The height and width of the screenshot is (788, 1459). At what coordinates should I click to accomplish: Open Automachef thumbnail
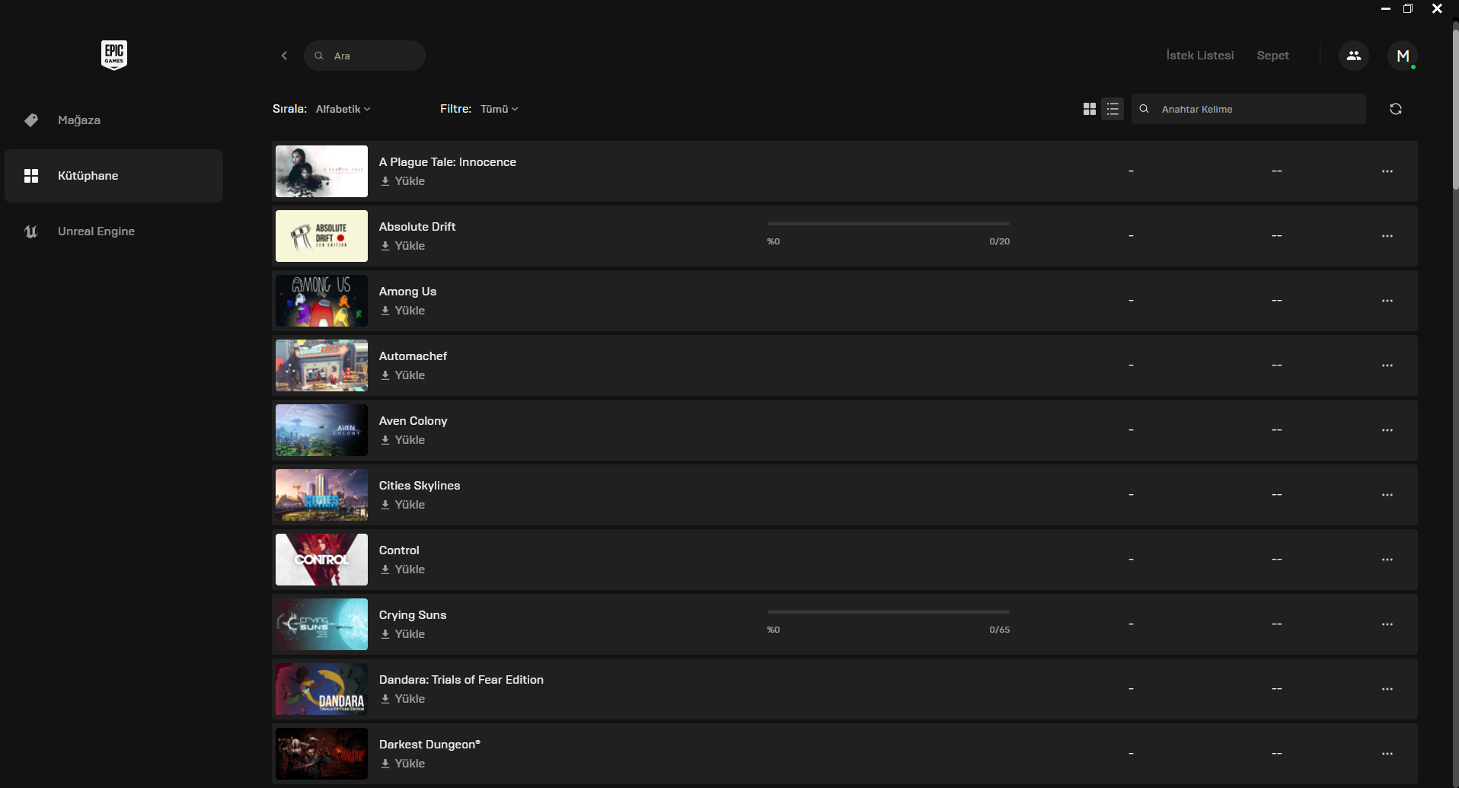321,365
